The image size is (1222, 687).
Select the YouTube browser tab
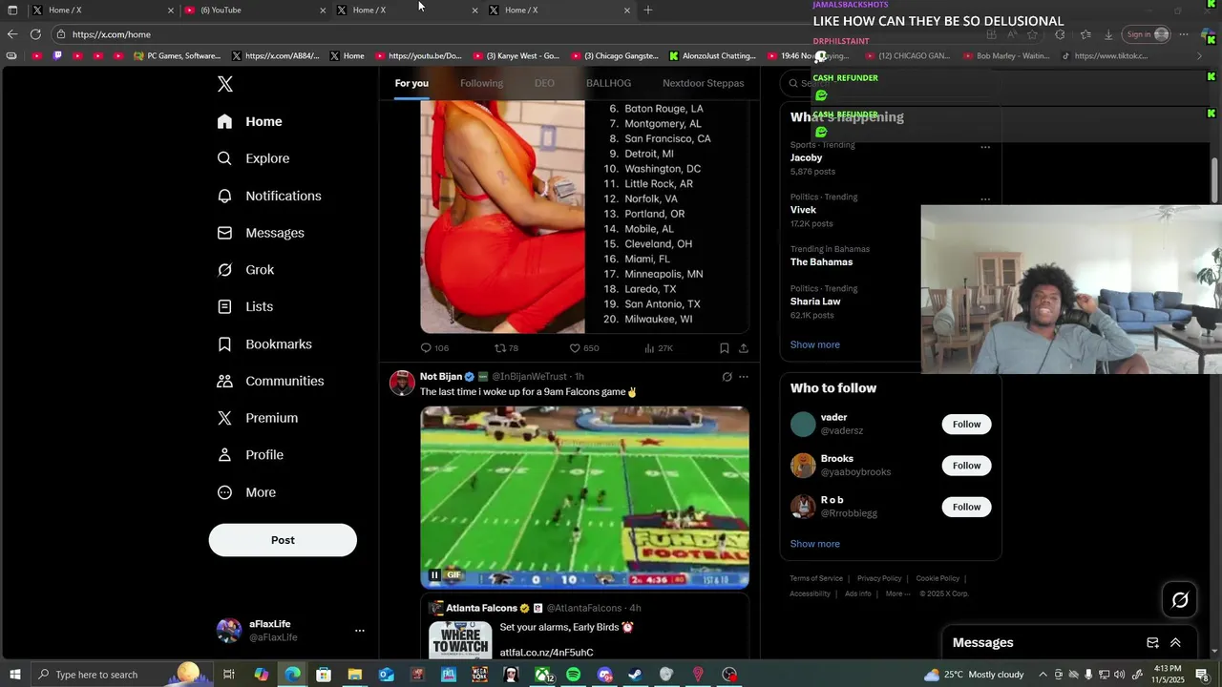254,10
